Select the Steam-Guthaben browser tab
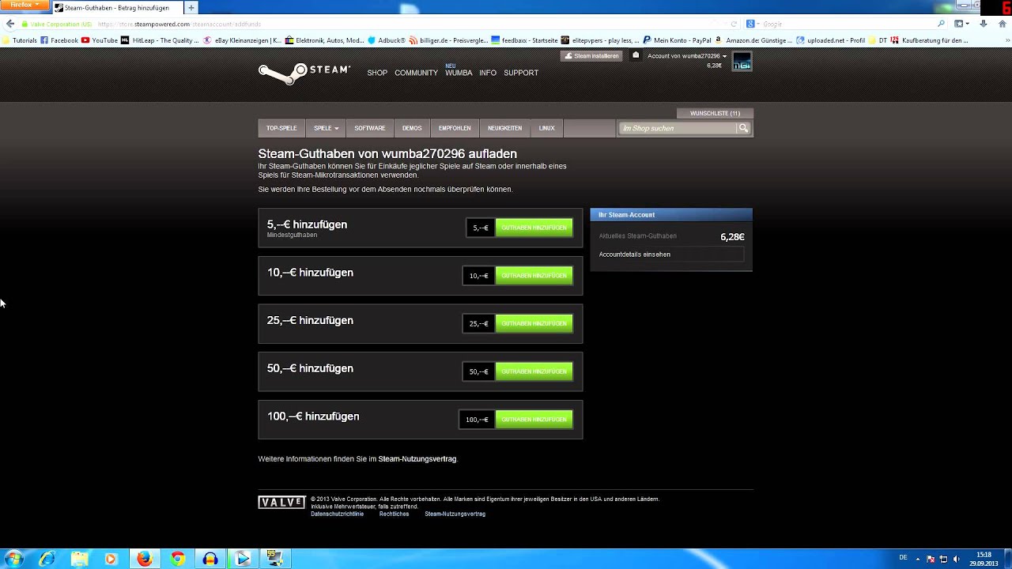 pyautogui.click(x=117, y=8)
